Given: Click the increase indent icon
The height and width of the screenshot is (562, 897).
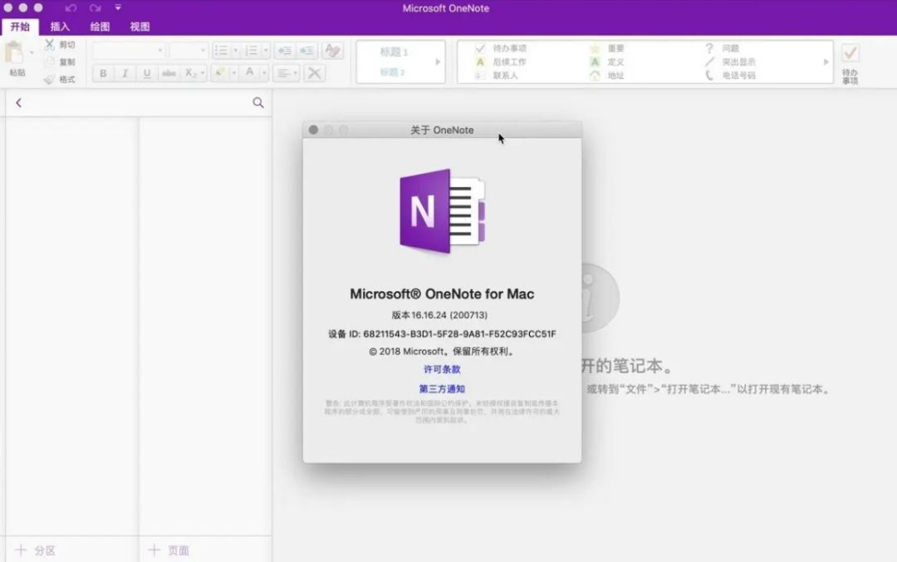Looking at the screenshot, I should pyautogui.click(x=306, y=51).
